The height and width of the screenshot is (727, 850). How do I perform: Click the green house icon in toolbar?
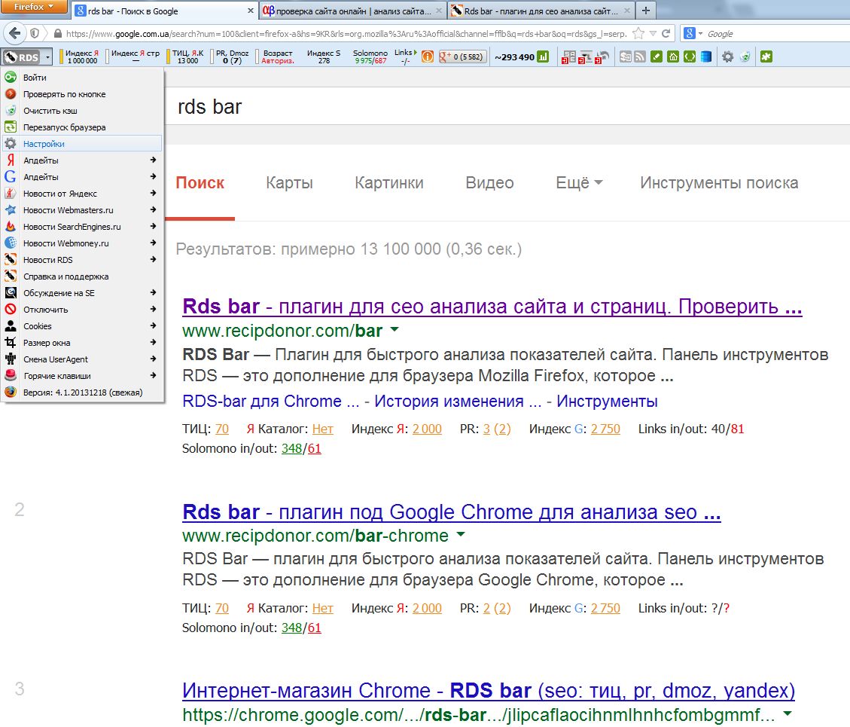673,57
